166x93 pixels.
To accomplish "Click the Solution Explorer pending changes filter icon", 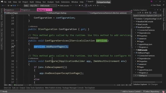I will pos(143,13).
